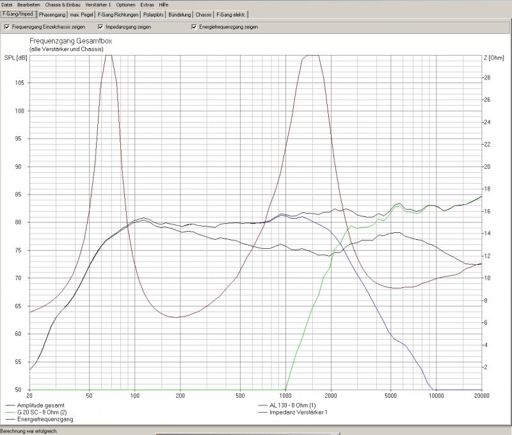Open the Hilfe menu
The image size is (512, 435).
point(164,4)
